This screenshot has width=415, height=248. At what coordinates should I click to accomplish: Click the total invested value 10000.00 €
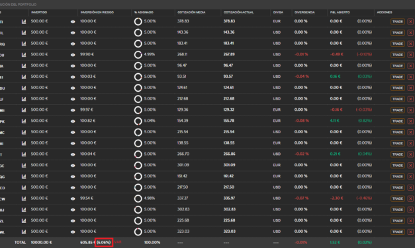[41, 243]
